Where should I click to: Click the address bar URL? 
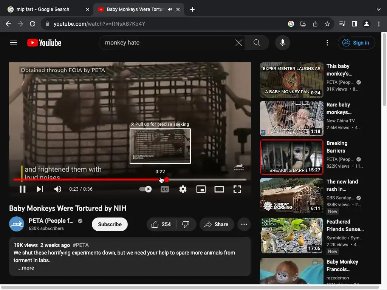(x=99, y=24)
